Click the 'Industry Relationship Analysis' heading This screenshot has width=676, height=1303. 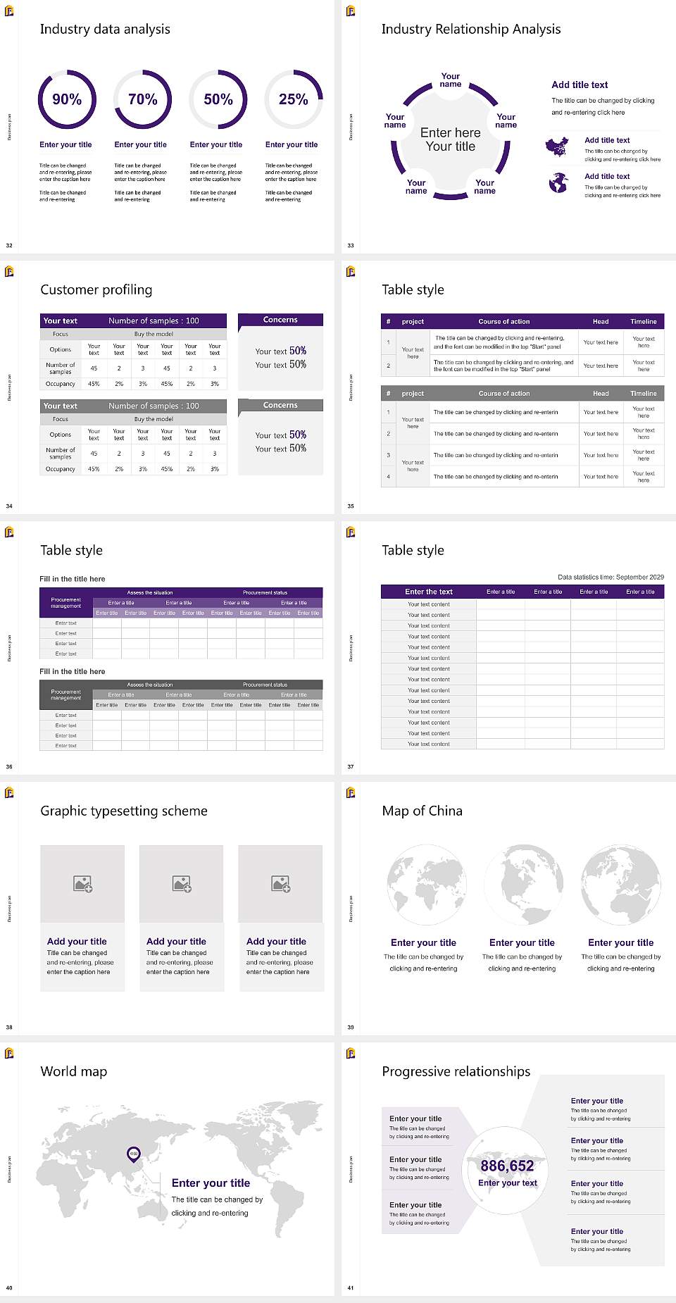click(x=471, y=29)
